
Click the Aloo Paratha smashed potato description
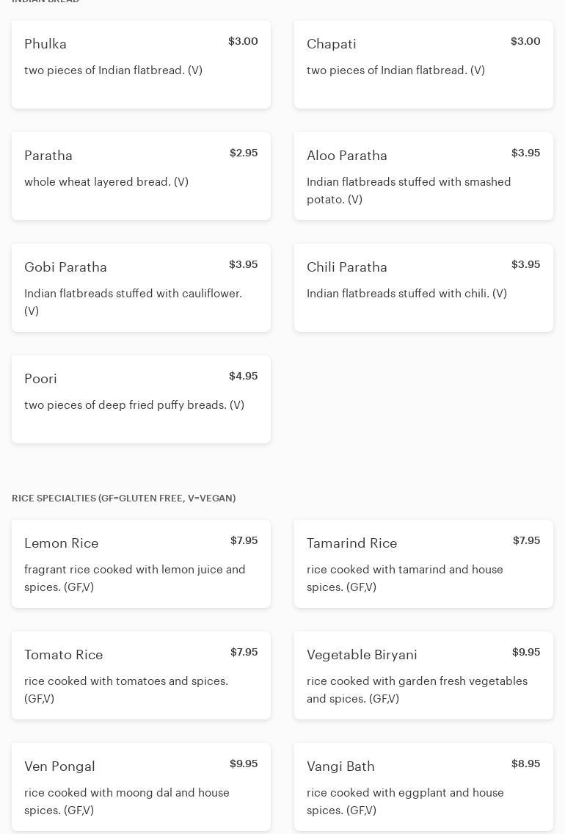[409, 190]
